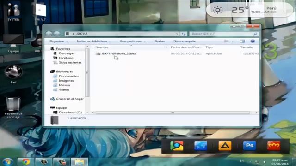Click the Aplicación type cell
This screenshot has width=296, height=166.
click(x=214, y=53)
